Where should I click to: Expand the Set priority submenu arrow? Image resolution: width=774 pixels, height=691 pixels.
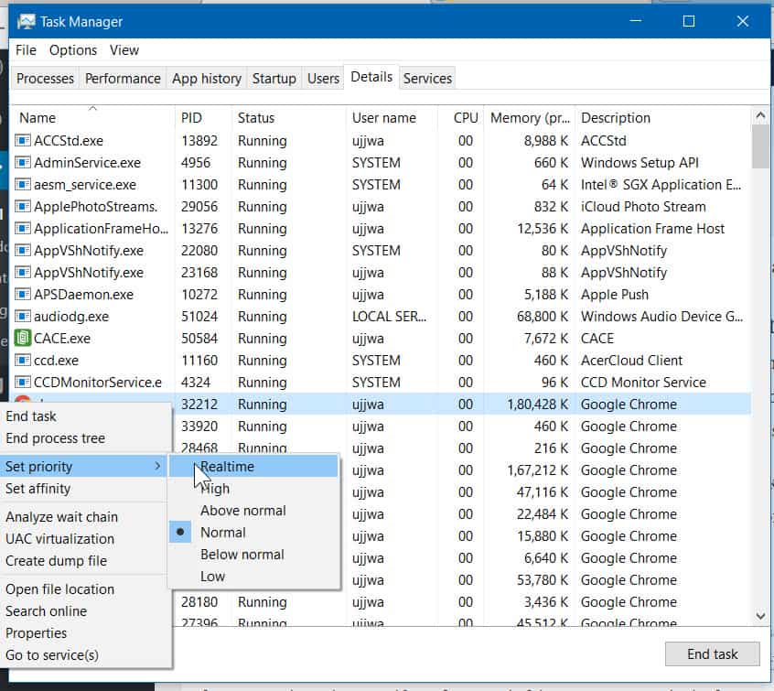point(157,466)
